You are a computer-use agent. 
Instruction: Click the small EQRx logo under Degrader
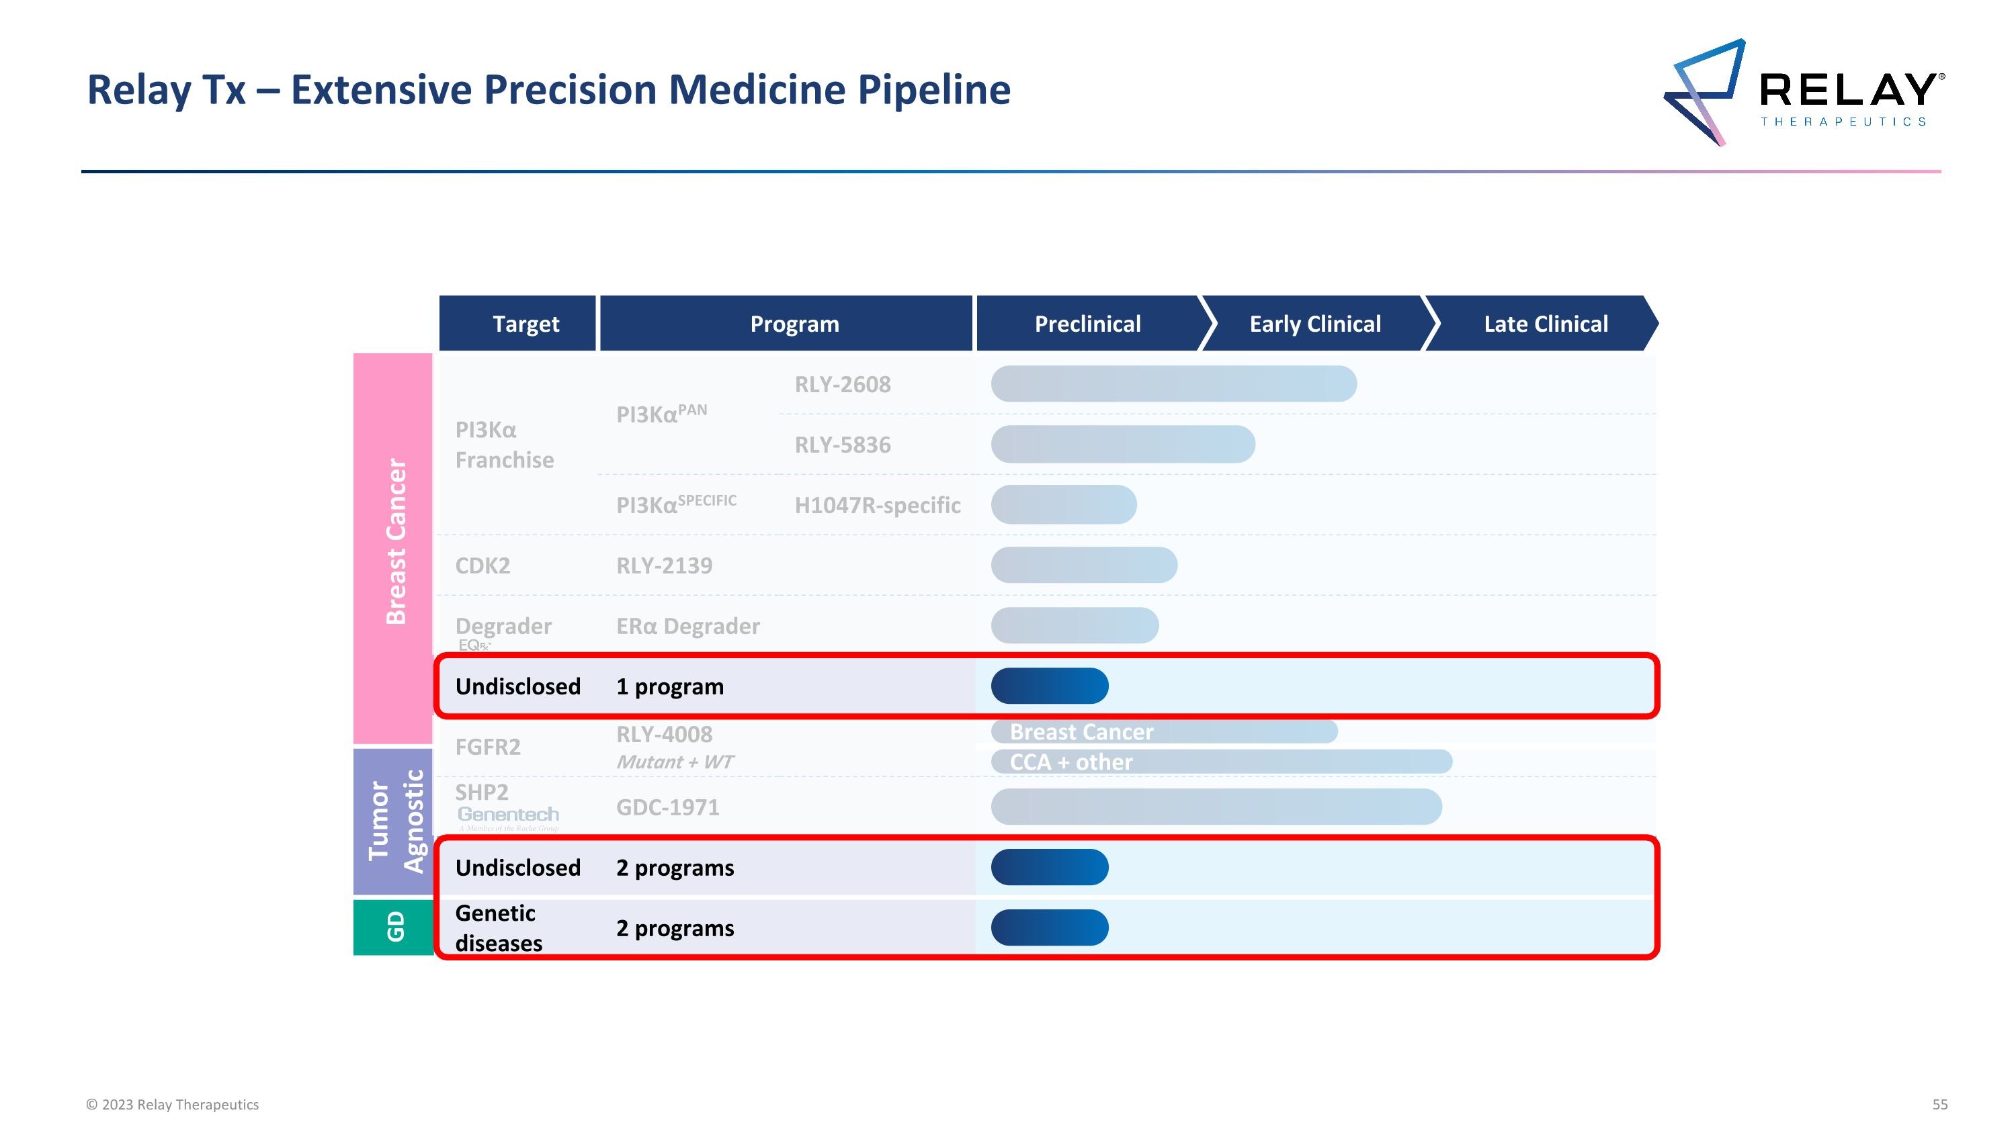474,645
